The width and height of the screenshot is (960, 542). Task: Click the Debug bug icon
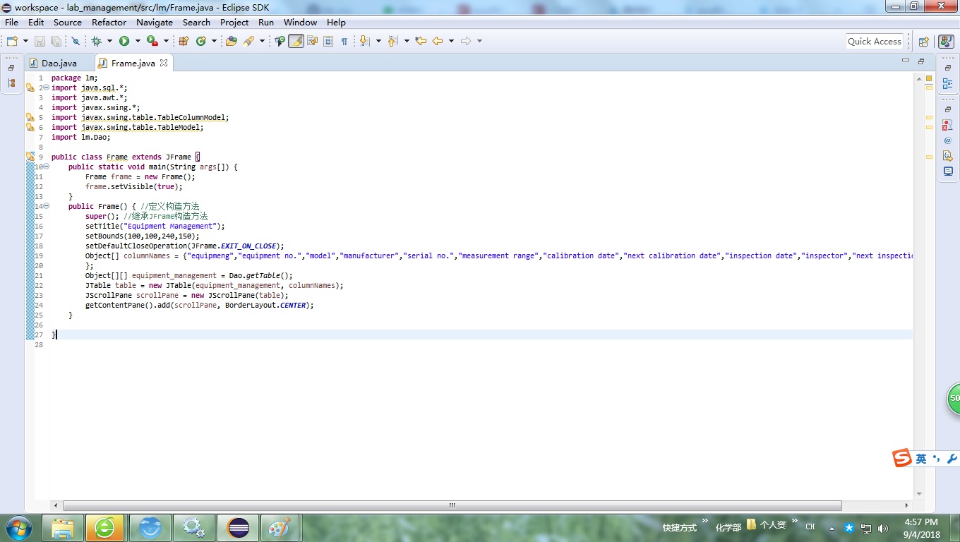pos(96,41)
